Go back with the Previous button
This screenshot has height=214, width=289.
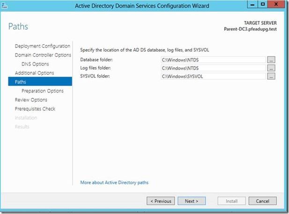click(x=161, y=201)
